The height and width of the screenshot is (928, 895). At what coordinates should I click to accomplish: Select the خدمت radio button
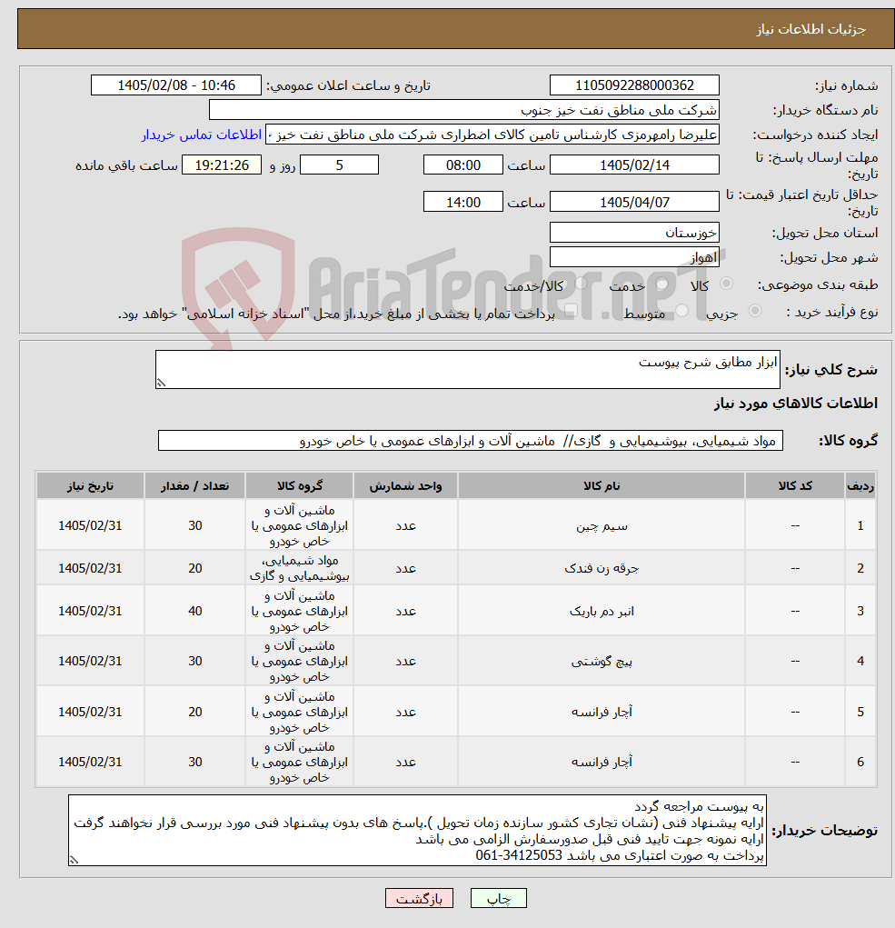click(x=661, y=284)
